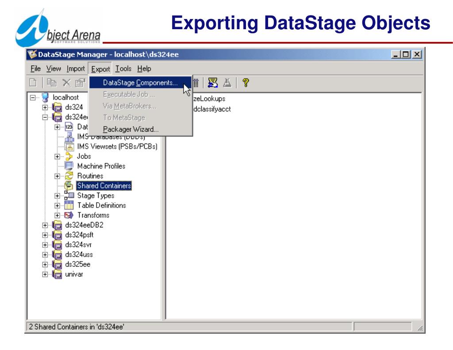Click the Routines category icon

click(69, 176)
